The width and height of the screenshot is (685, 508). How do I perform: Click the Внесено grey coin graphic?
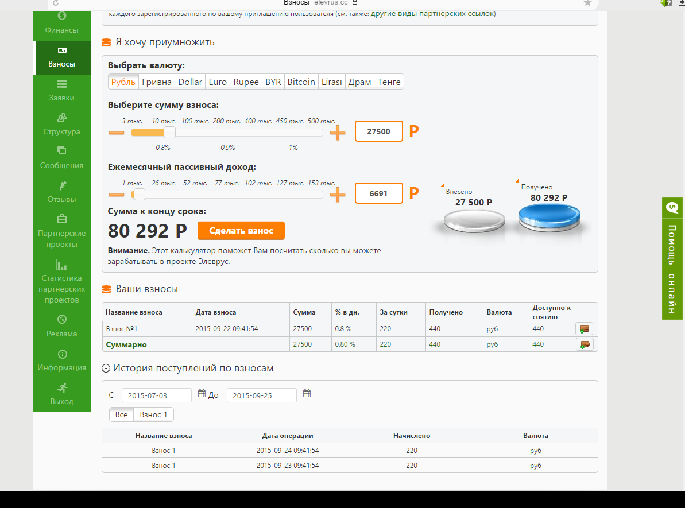click(x=474, y=220)
